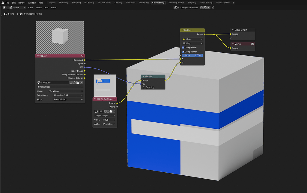Click the reroute point after Result

pos(213,34)
